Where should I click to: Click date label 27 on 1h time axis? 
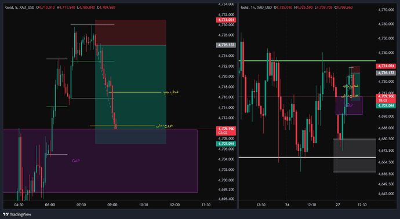pos(338,205)
